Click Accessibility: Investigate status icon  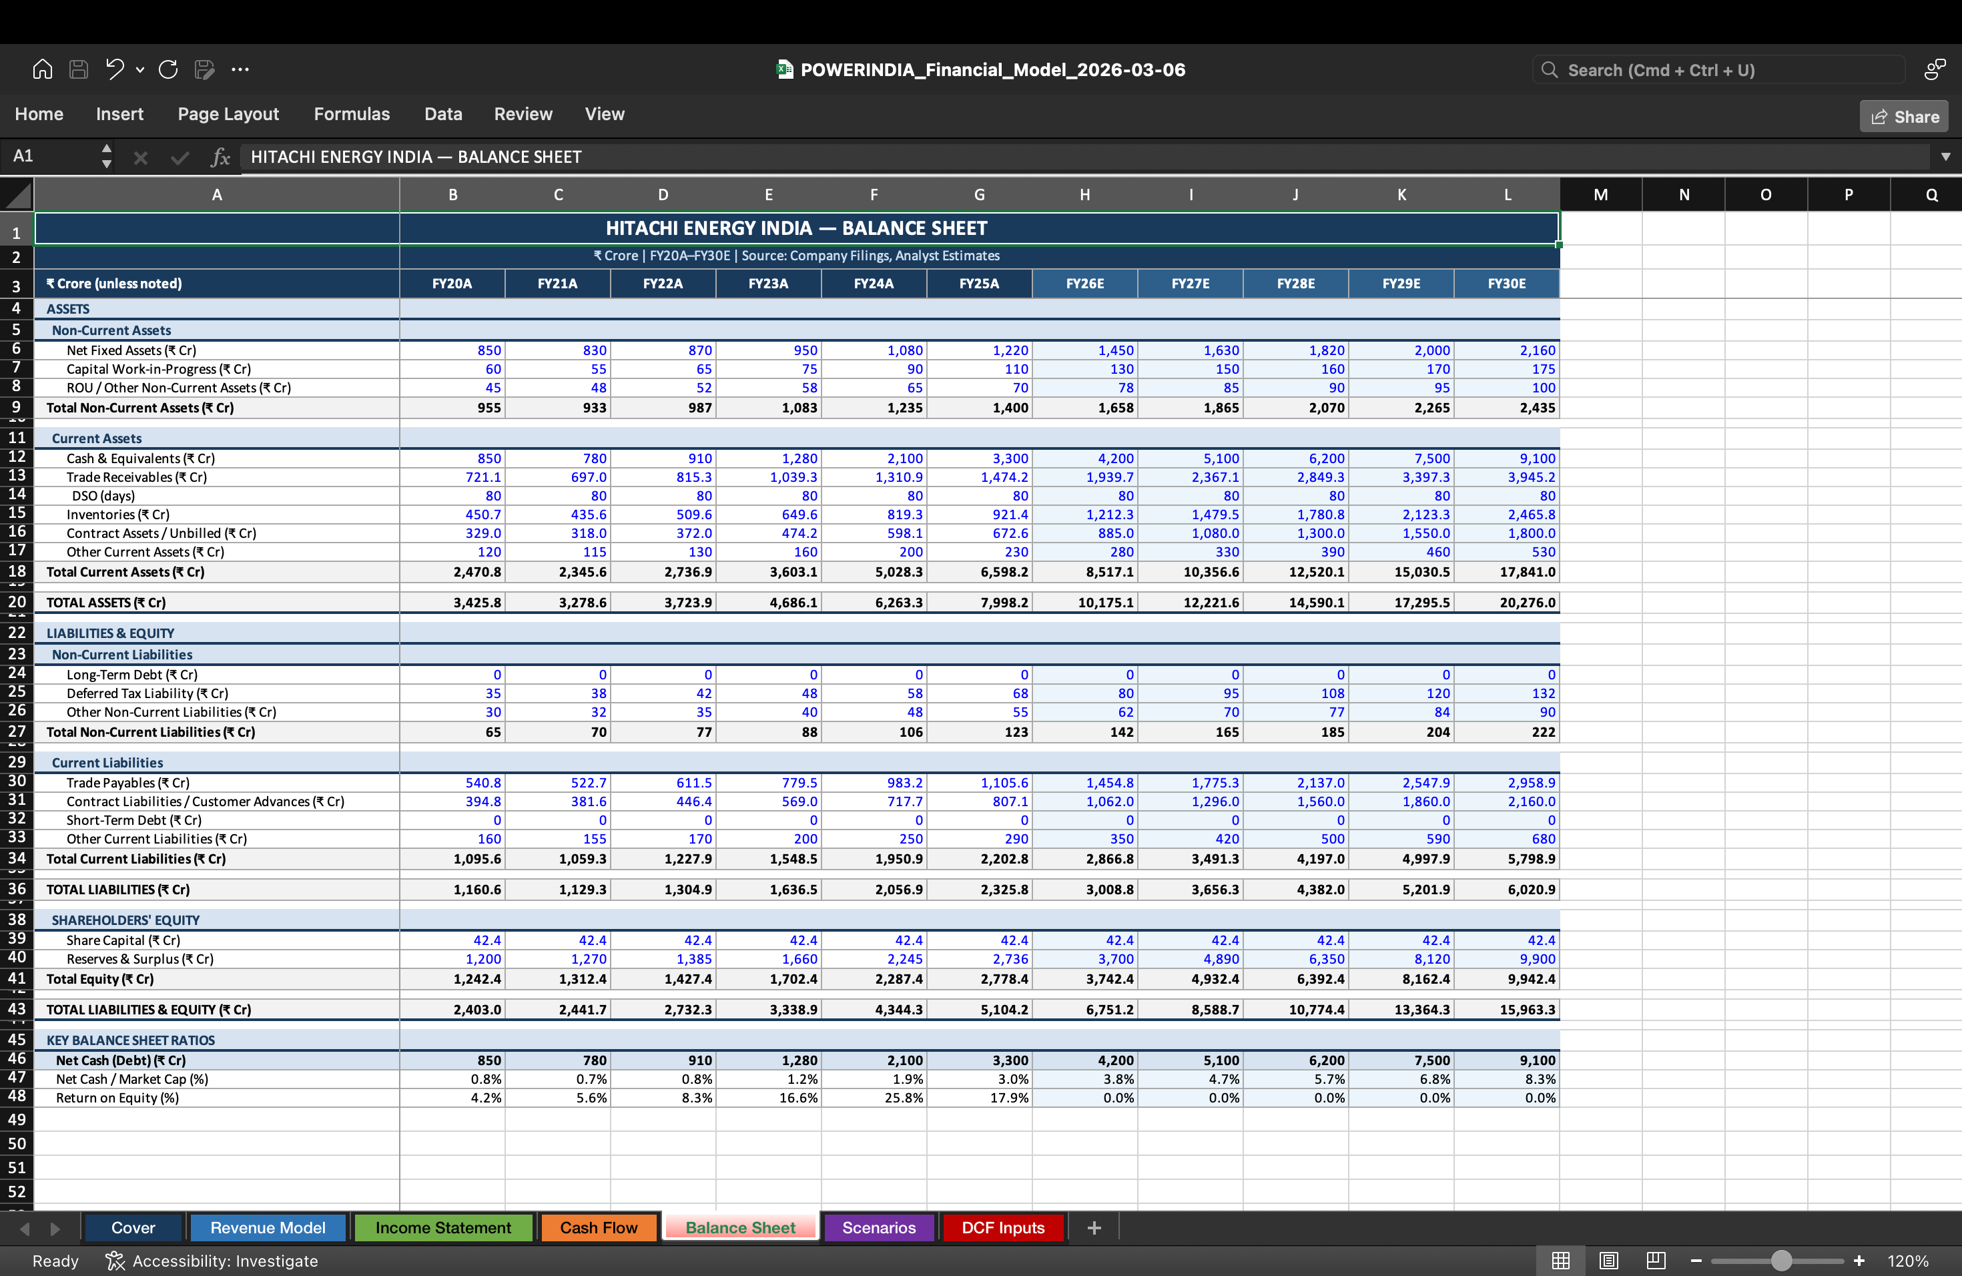click(x=115, y=1261)
